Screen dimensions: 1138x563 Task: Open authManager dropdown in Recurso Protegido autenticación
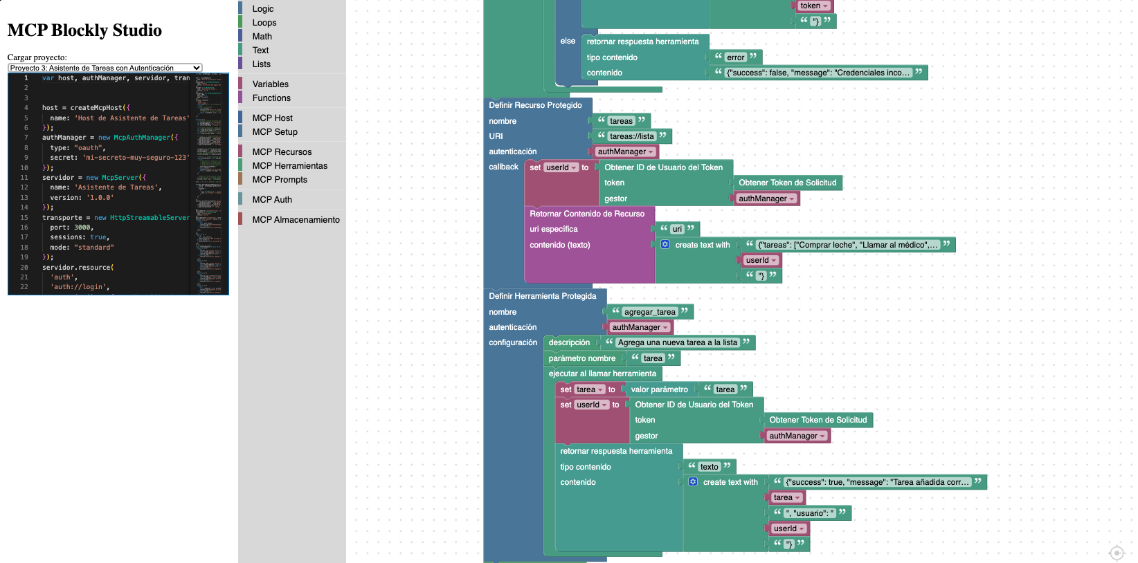[625, 151]
